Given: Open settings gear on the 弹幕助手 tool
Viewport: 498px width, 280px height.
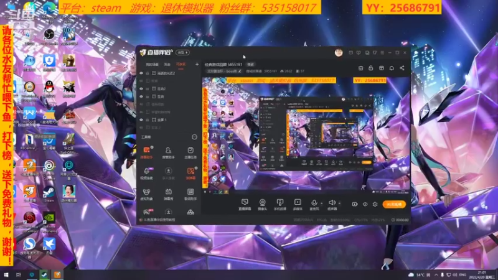Looking at the screenshot, I should point(152,147).
